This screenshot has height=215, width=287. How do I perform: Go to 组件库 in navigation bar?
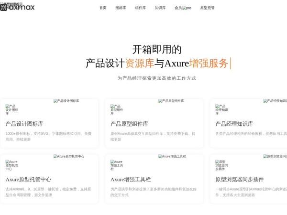click(x=140, y=8)
